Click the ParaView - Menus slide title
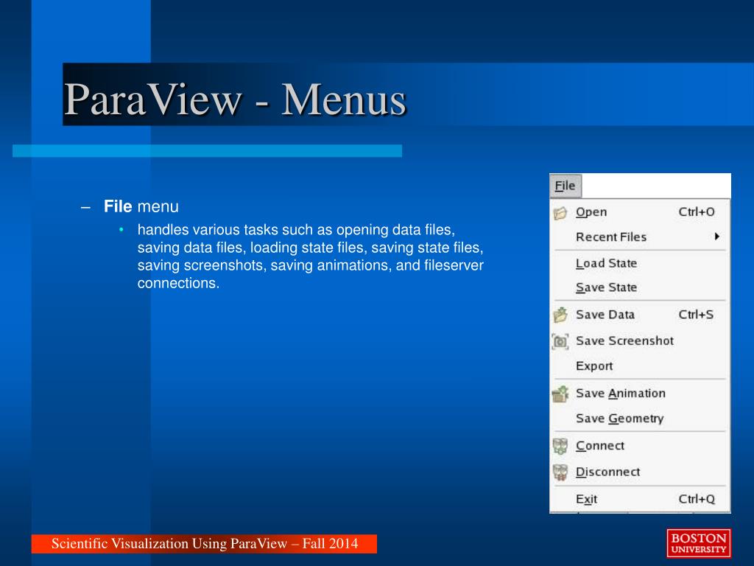The width and height of the screenshot is (754, 566). click(235, 99)
